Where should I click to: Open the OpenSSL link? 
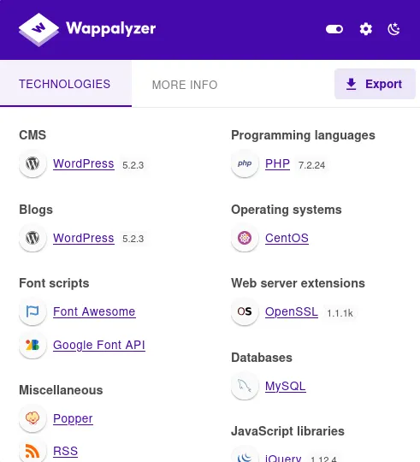[292, 311]
